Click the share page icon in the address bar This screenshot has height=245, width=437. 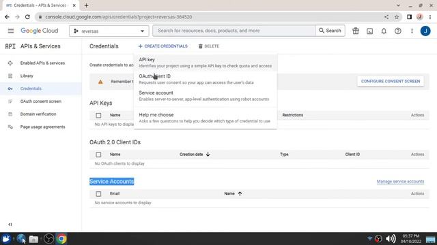(x=386, y=17)
